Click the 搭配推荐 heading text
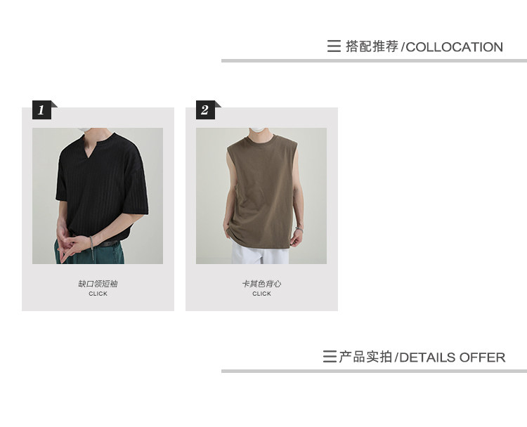Screen dimensions: 527x427 [372, 46]
